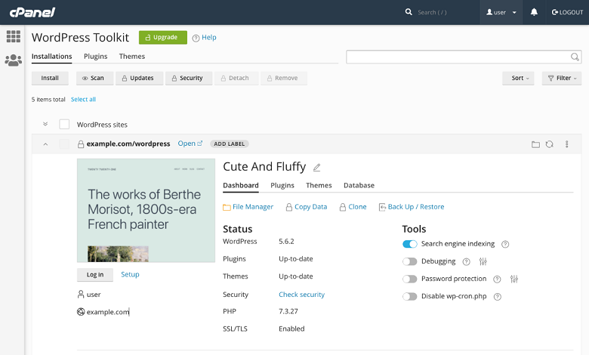589x355 pixels.
Task: Toggle Search engine indexing switch
Action: click(410, 244)
